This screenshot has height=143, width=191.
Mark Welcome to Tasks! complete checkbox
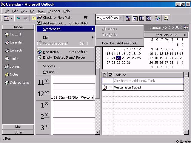click(110, 88)
